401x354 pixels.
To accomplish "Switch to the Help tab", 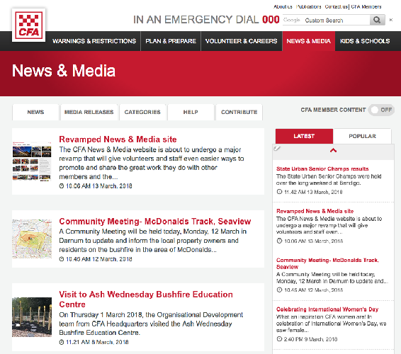I will click(x=191, y=112).
